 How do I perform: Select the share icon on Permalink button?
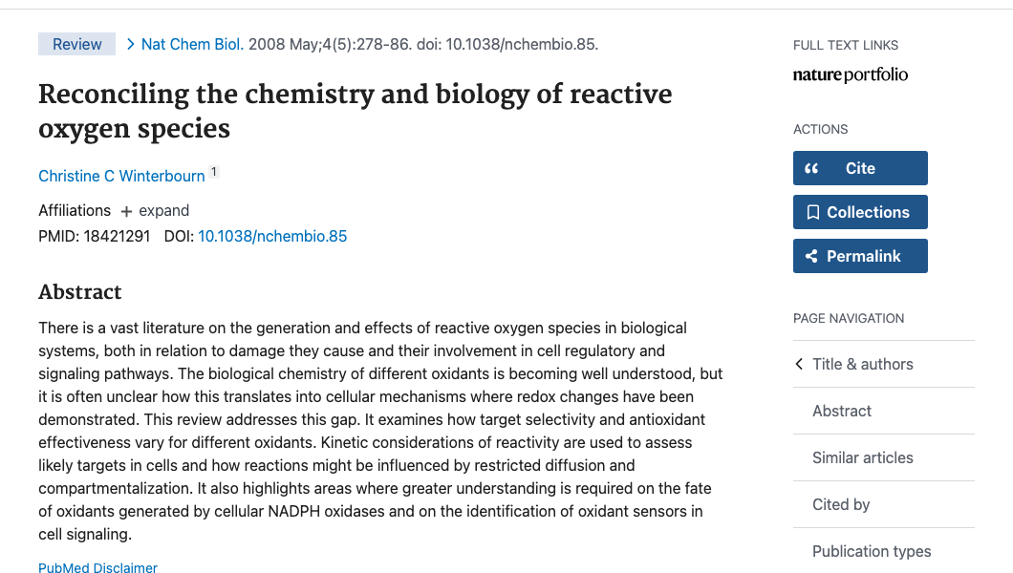click(811, 256)
